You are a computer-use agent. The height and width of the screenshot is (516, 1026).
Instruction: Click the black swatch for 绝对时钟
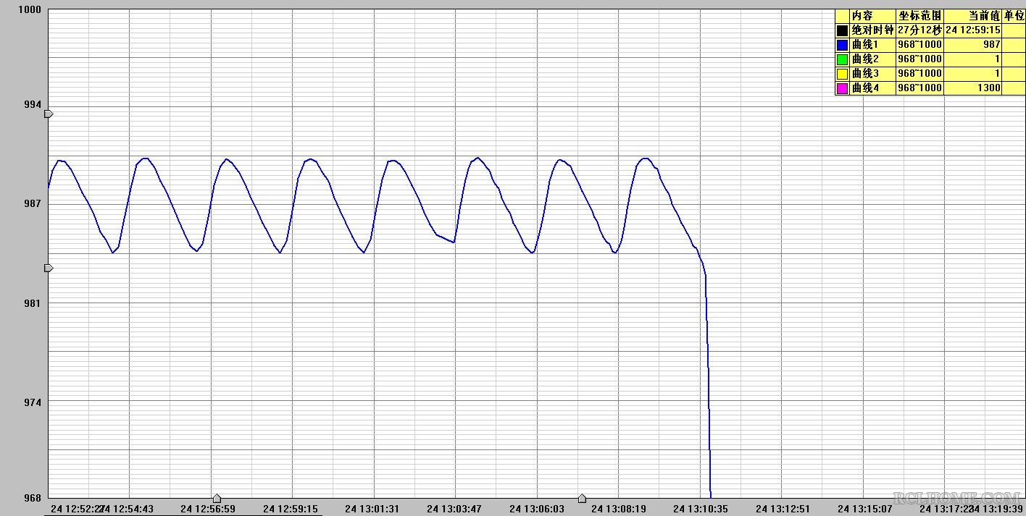[842, 30]
